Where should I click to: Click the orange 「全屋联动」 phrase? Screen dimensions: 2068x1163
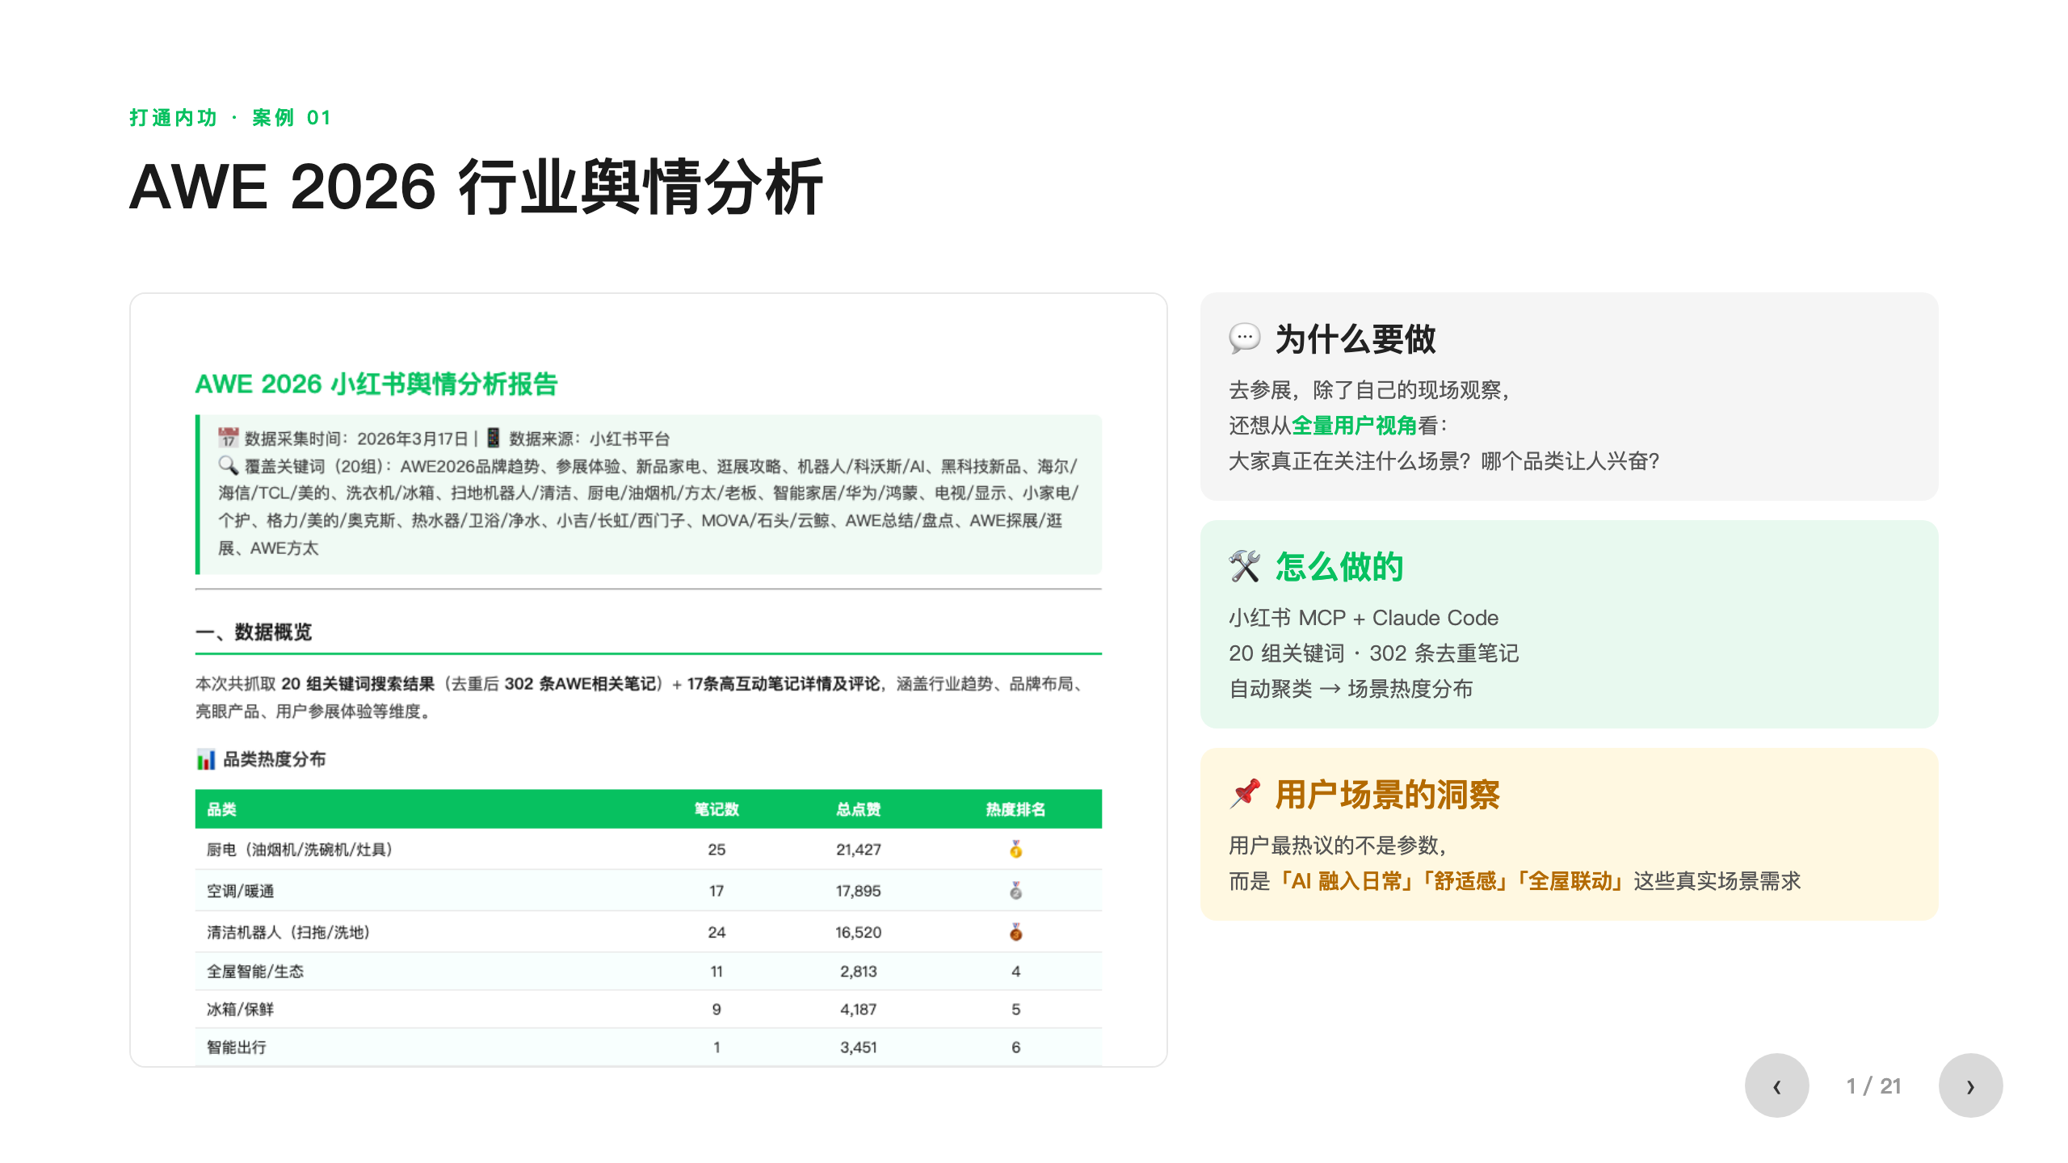[1570, 881]
